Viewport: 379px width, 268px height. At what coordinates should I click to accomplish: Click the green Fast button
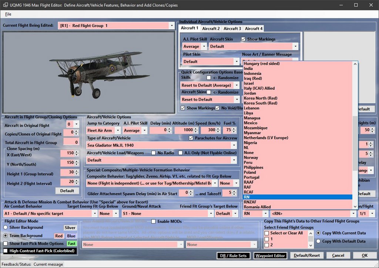[71, 244]
